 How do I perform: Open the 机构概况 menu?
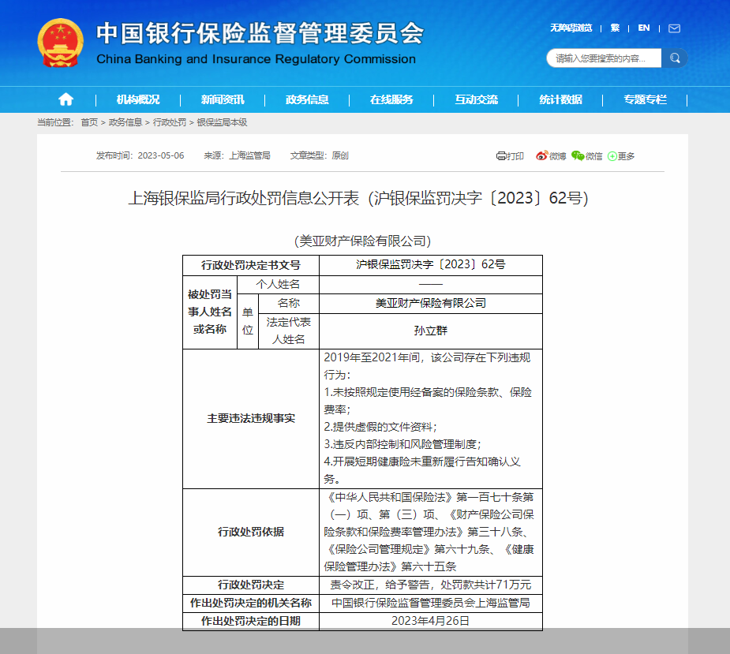click(x=138, y=99)
